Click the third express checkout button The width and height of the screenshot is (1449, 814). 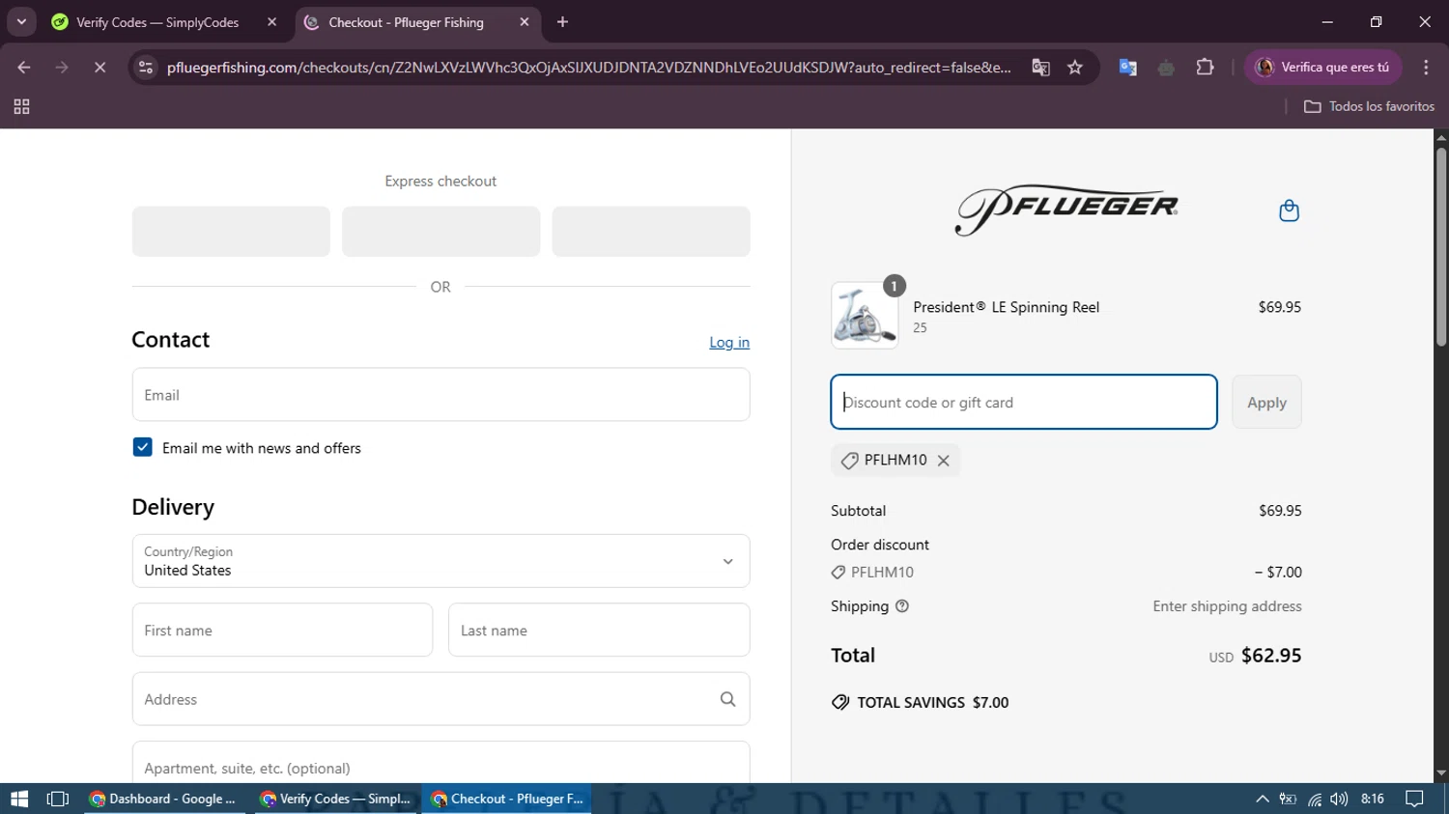(x=651, y=232)
